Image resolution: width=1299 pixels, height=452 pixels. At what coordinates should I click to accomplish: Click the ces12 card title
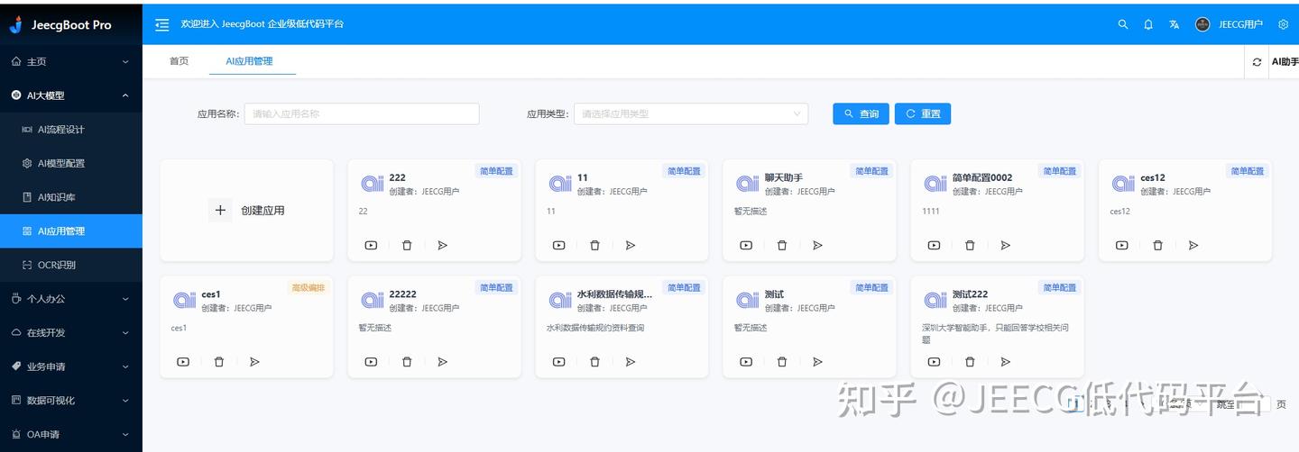point(1153,177)
